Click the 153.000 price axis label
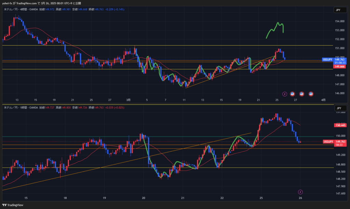Viewport: 350px width, 209px height. [339, 30]
